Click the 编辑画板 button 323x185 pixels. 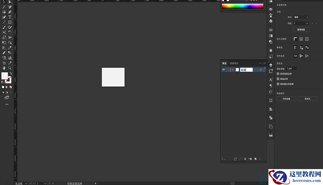301,30
